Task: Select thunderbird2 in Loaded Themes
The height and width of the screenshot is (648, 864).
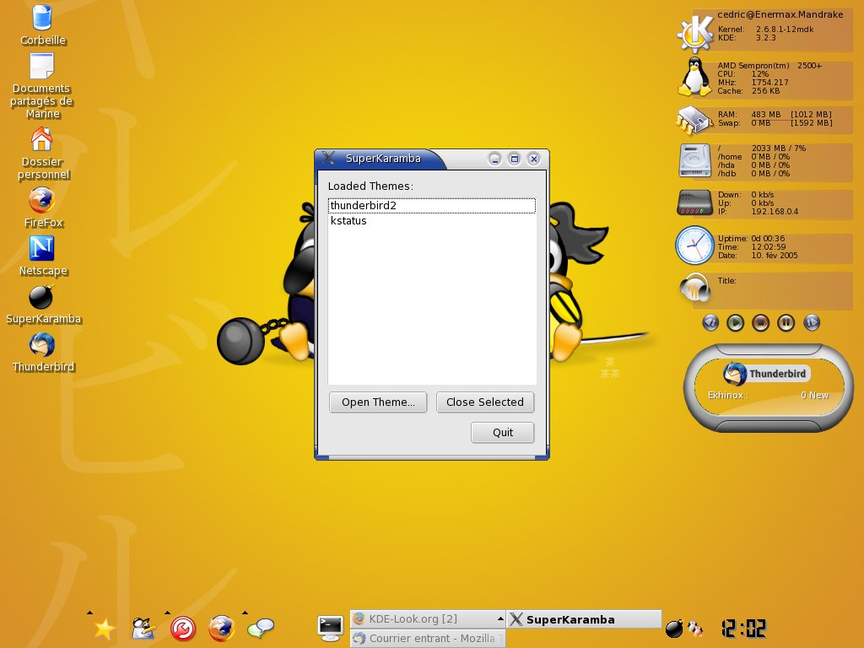Action: pos(431,206)
